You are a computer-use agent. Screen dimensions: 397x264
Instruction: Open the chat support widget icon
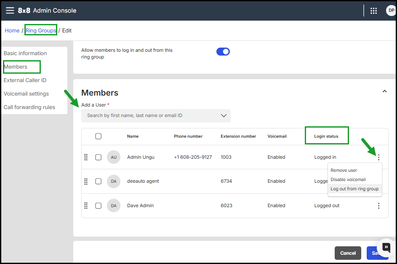tap(386, 247)
